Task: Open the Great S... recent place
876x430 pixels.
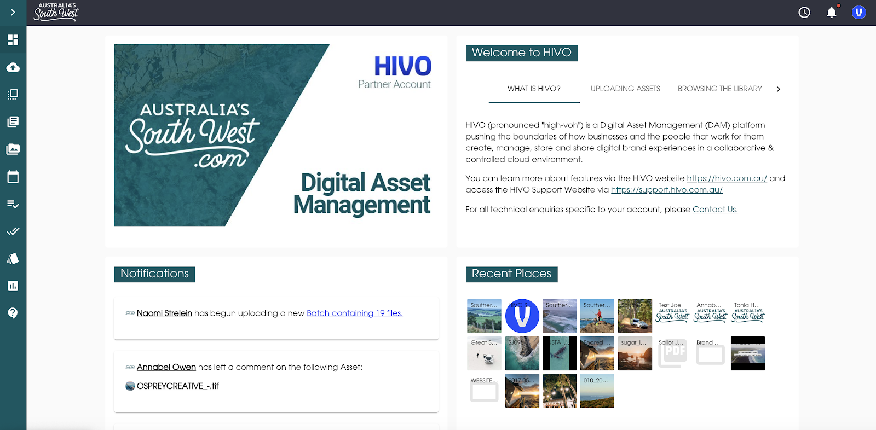Action: coord(484,353)
